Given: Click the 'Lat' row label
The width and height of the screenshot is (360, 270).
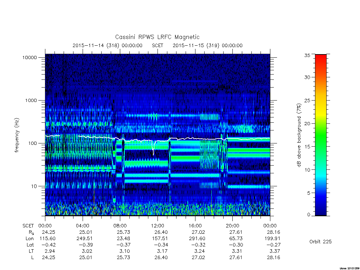Looking at the screenshot, I should pos(30,245).
